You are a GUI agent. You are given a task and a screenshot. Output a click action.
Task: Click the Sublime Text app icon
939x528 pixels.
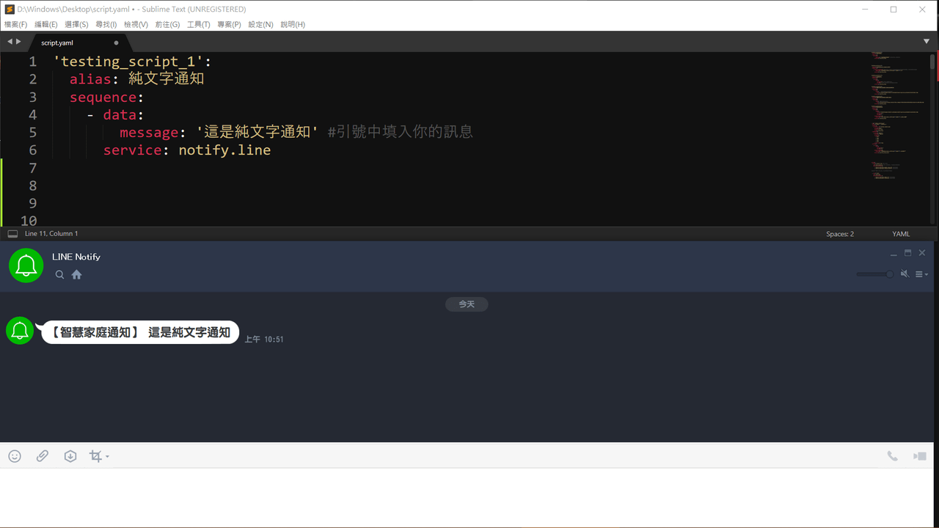pyautogui.click(x=10, y=10)
